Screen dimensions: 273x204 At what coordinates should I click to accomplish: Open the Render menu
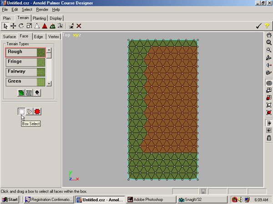[42, 10]
